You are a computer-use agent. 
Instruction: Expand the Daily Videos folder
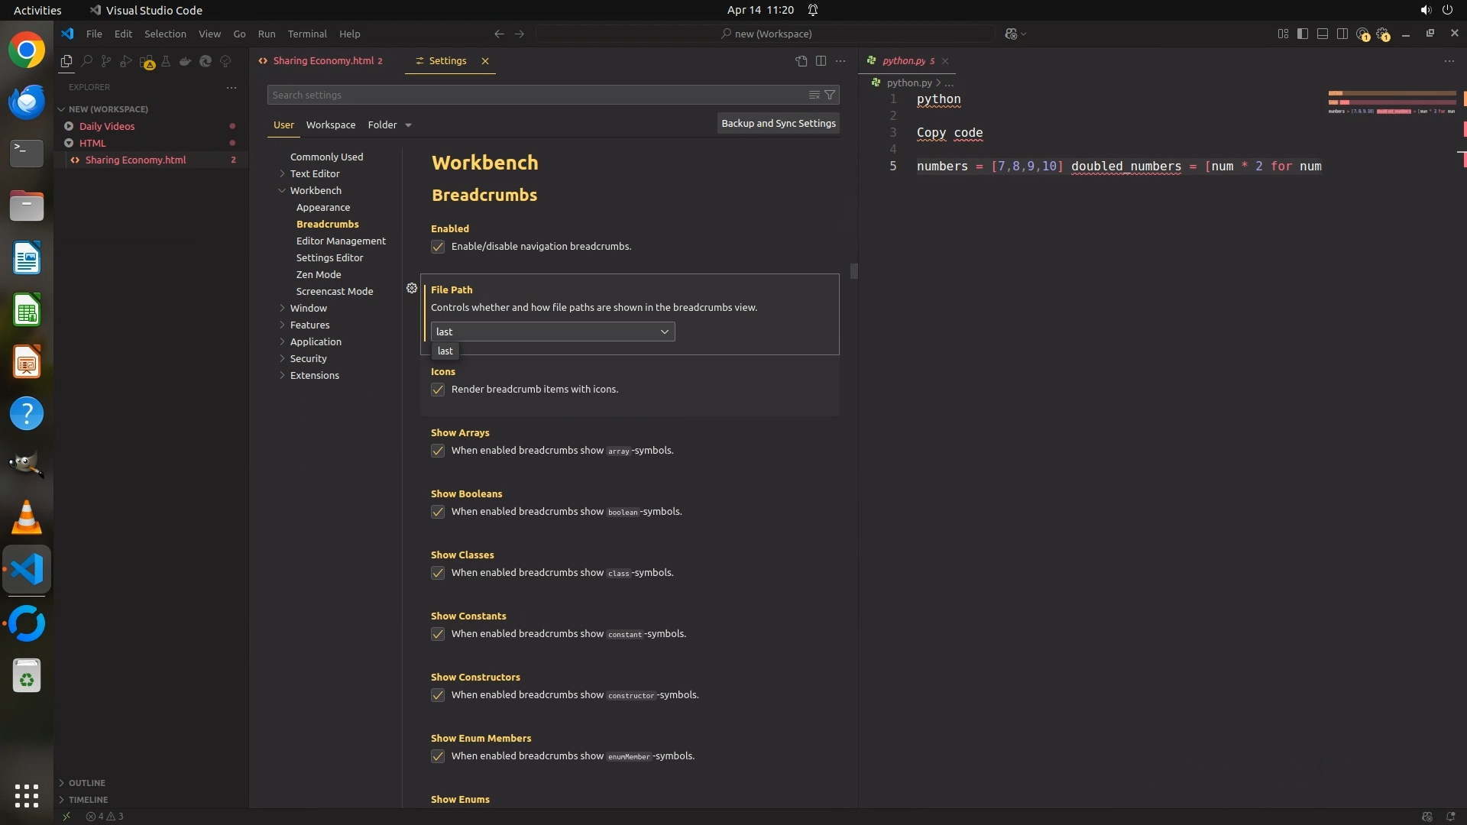pyautogui.click(x=106, y=126)
